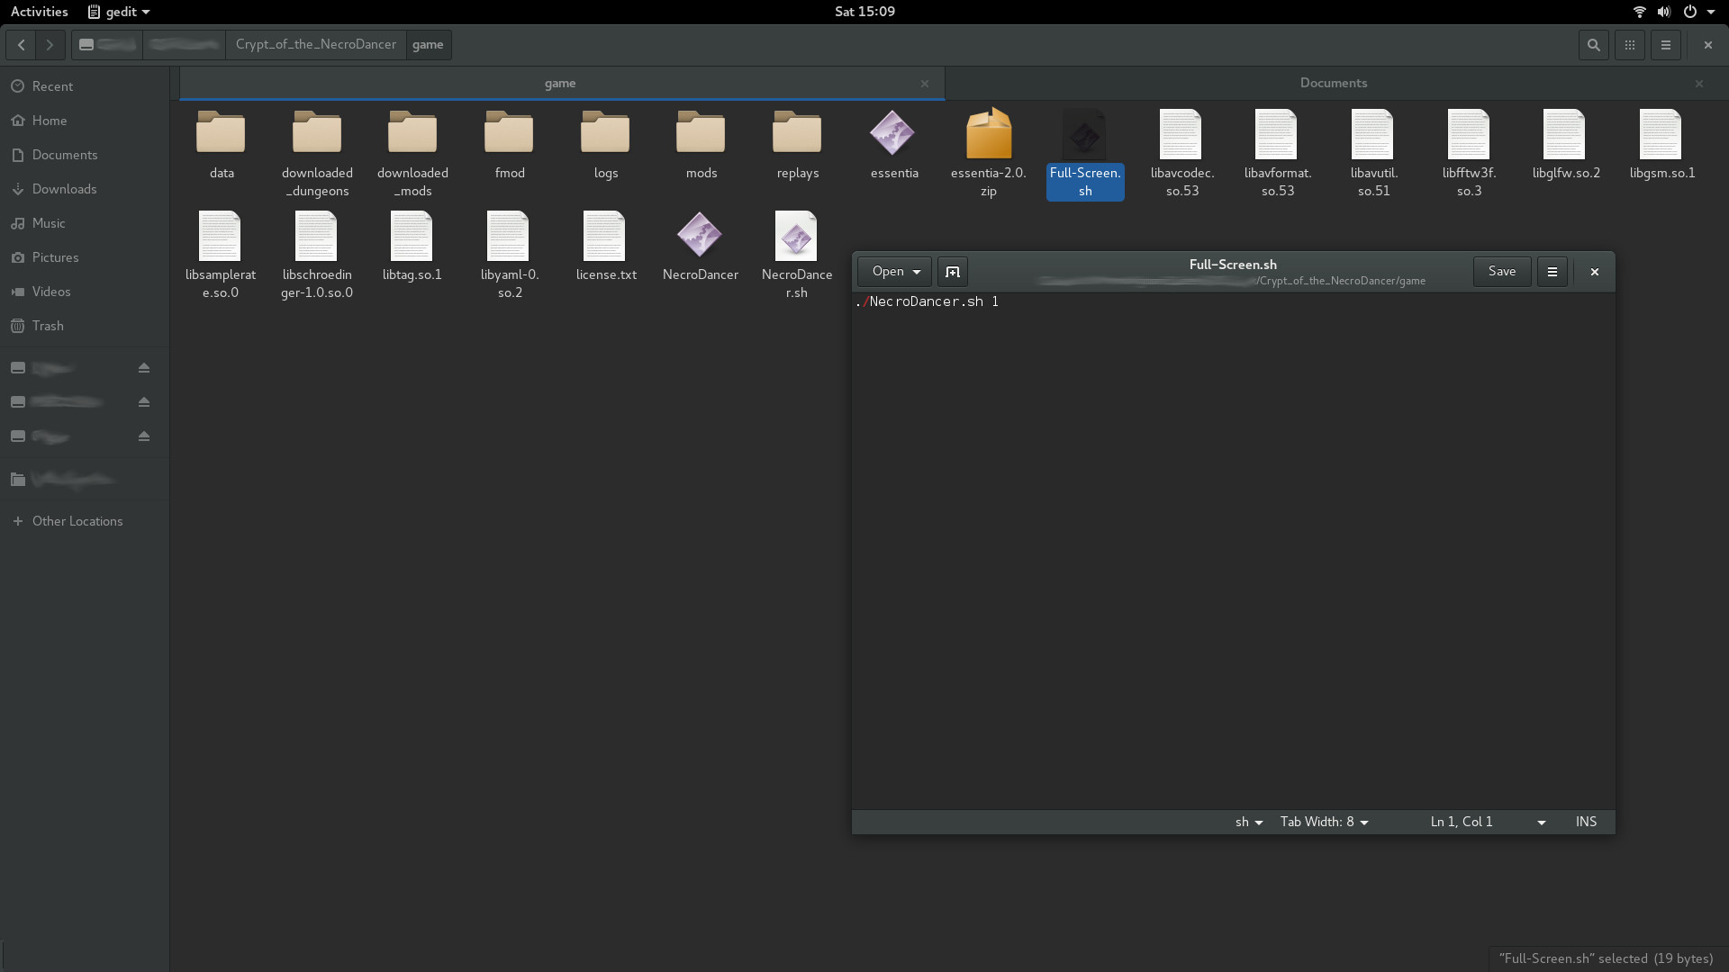Open the gedit app menu in top bar
Screen dimensions: 1729x972
click(x=119, y=12)
